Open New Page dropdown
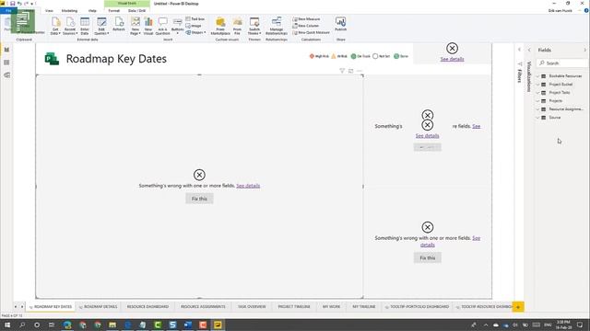Image resolution: width=590 pixels, height=331 pixels. click(136, 26)
